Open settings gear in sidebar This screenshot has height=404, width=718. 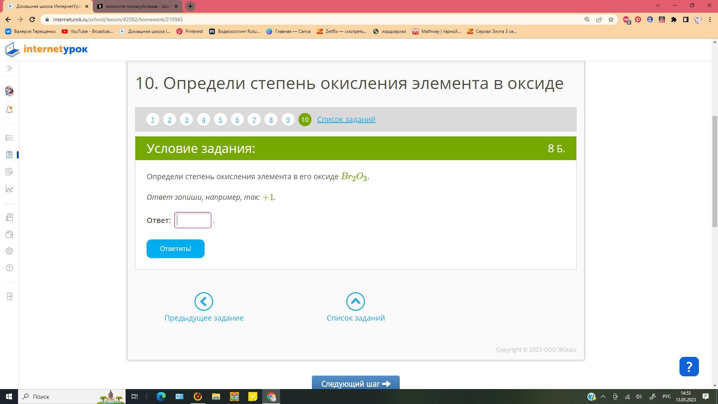[9, 251]
